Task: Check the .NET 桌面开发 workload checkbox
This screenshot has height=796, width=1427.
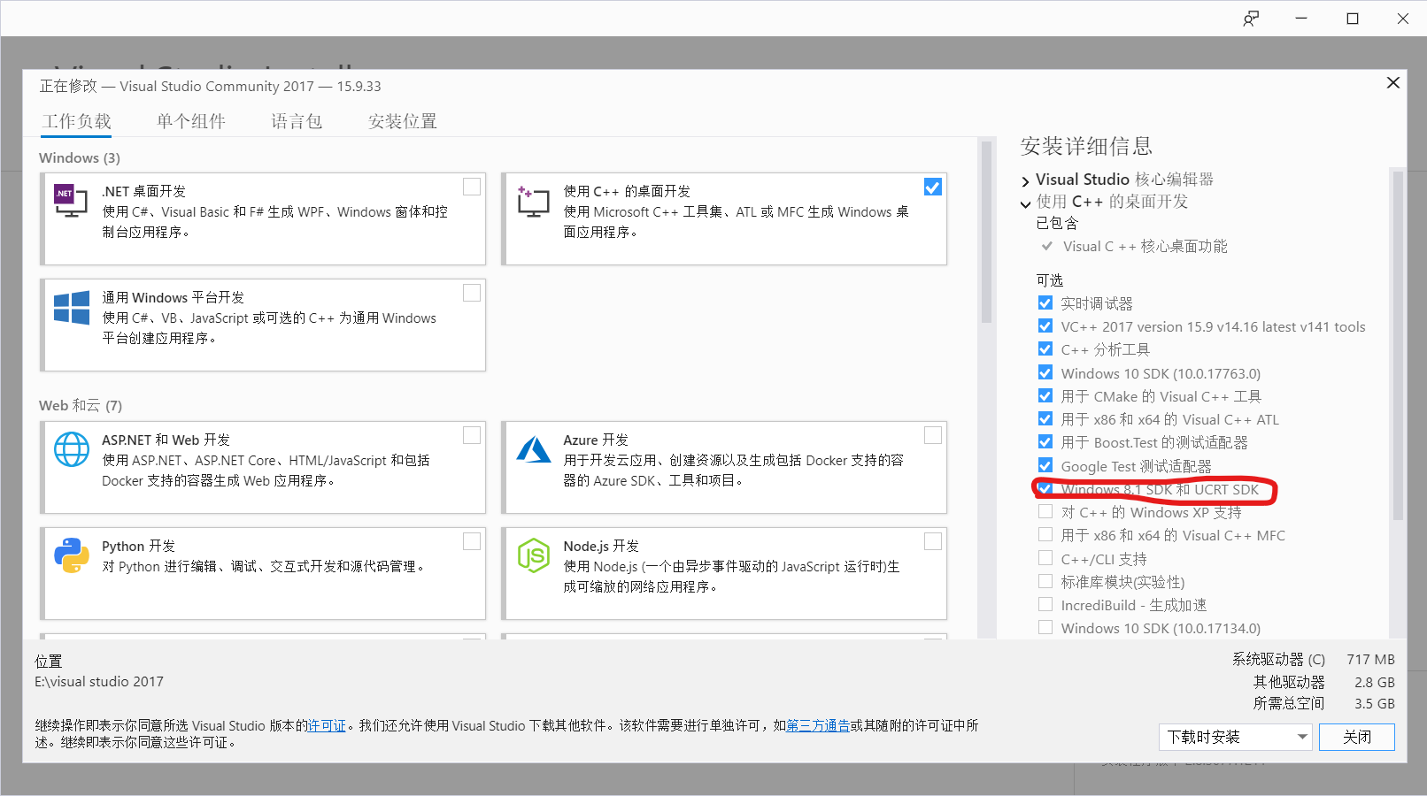Action: (472, 187)
